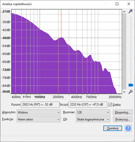Click the Kursor readout field
This screenshot has width=135, height=142.
pyautogui.click(x=40, y=105)
